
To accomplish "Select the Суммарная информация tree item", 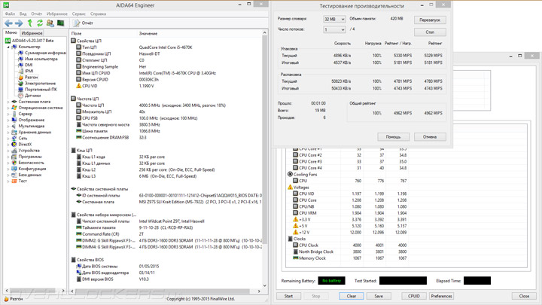I will point(45,53).
